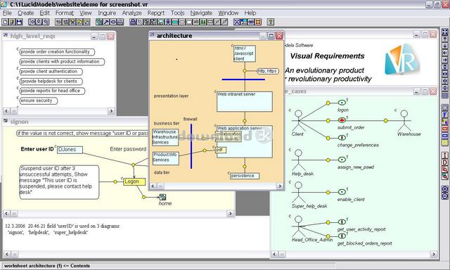Open the Format menu

[64, 13]
